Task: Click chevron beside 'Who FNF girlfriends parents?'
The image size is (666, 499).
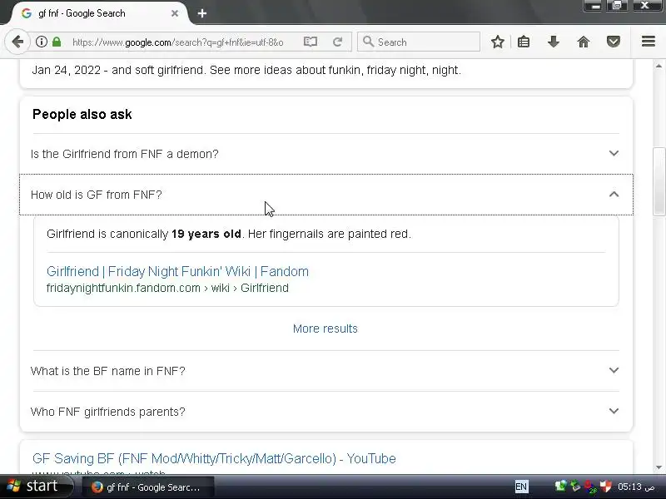Action: coord(614,411)
